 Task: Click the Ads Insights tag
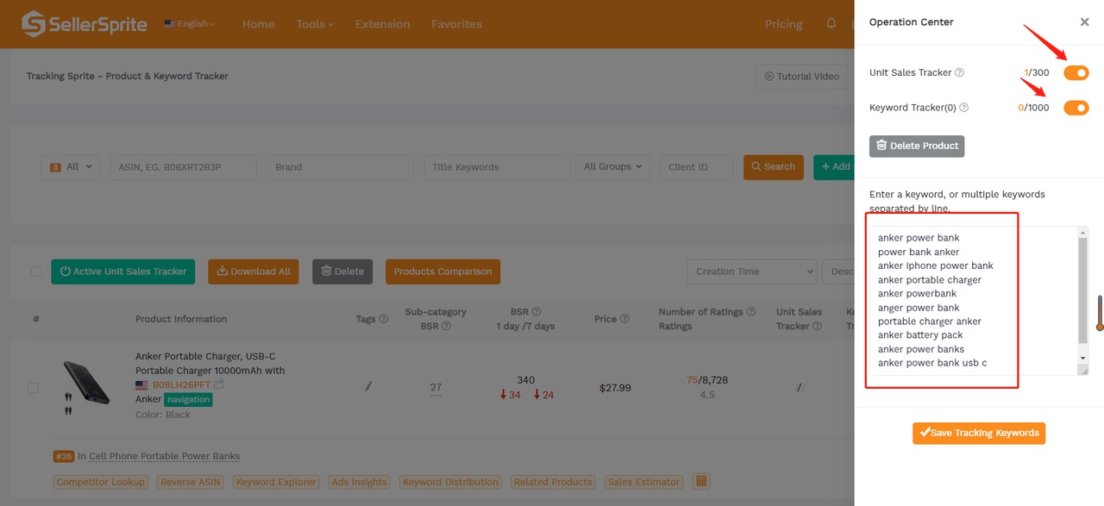(359, 482)
